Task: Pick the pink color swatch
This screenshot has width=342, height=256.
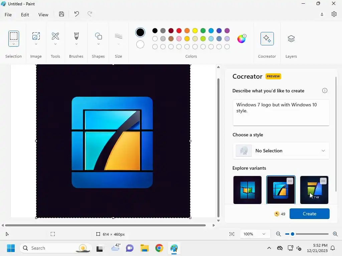Action: tap(179, 39)
